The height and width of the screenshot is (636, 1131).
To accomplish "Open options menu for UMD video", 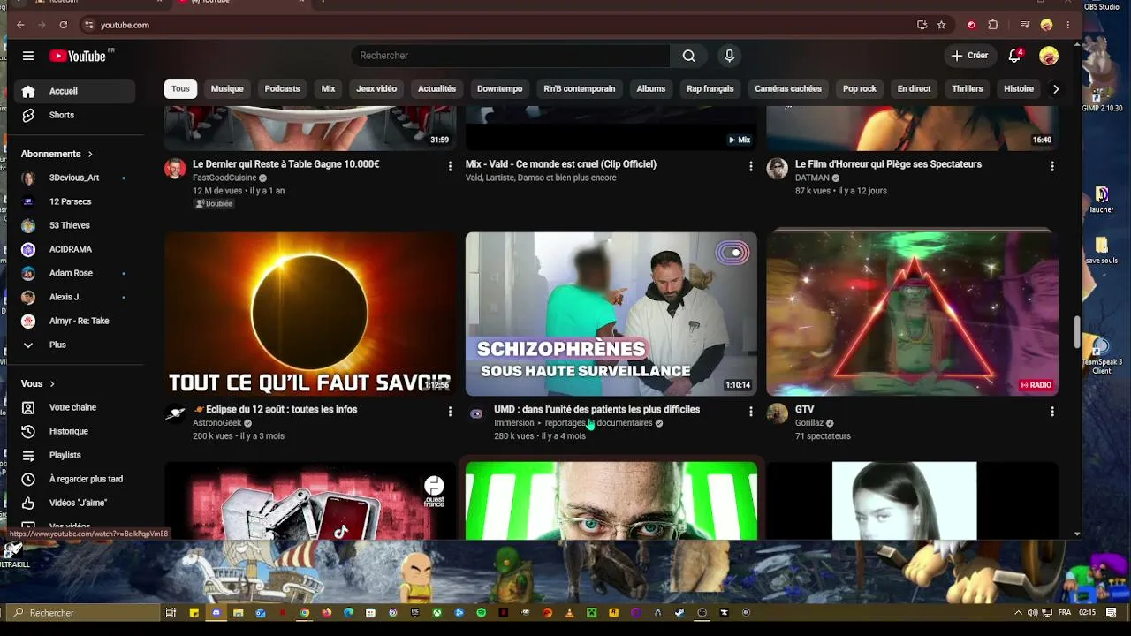I will pyautogui.click(x=751, y=412).
